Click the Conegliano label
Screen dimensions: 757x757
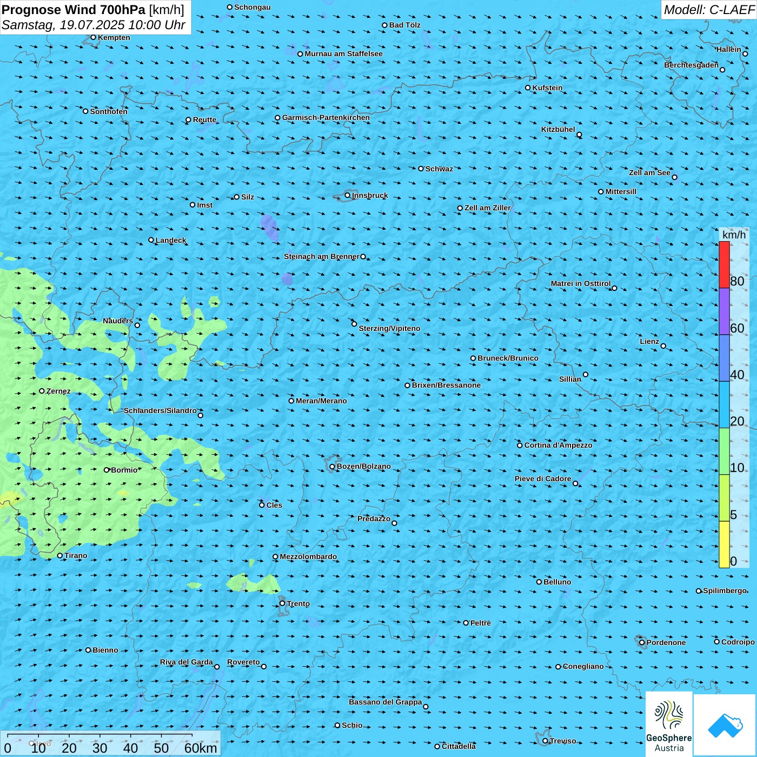(x=583, y=666)
